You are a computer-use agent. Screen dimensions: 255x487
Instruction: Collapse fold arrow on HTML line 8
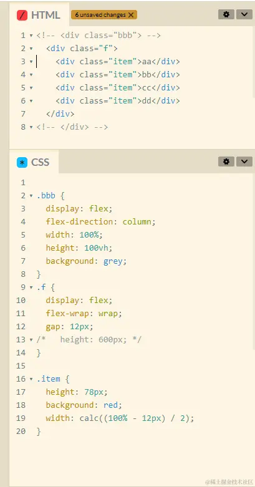[x=31, y=127]
